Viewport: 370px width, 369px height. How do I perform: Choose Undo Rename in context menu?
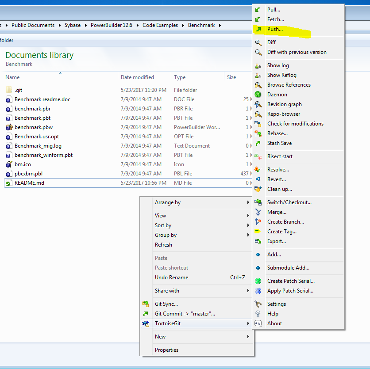[x=197, y=278]
